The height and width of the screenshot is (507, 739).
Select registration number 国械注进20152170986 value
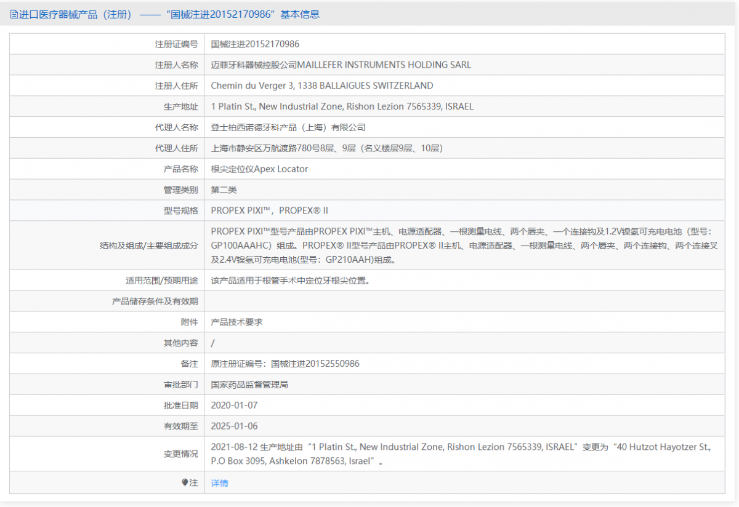click(x=255, y=44)
